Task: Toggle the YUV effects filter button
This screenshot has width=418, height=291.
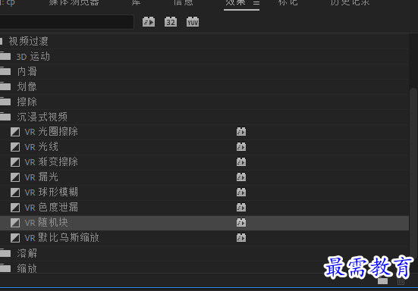Action: (193, 22)
